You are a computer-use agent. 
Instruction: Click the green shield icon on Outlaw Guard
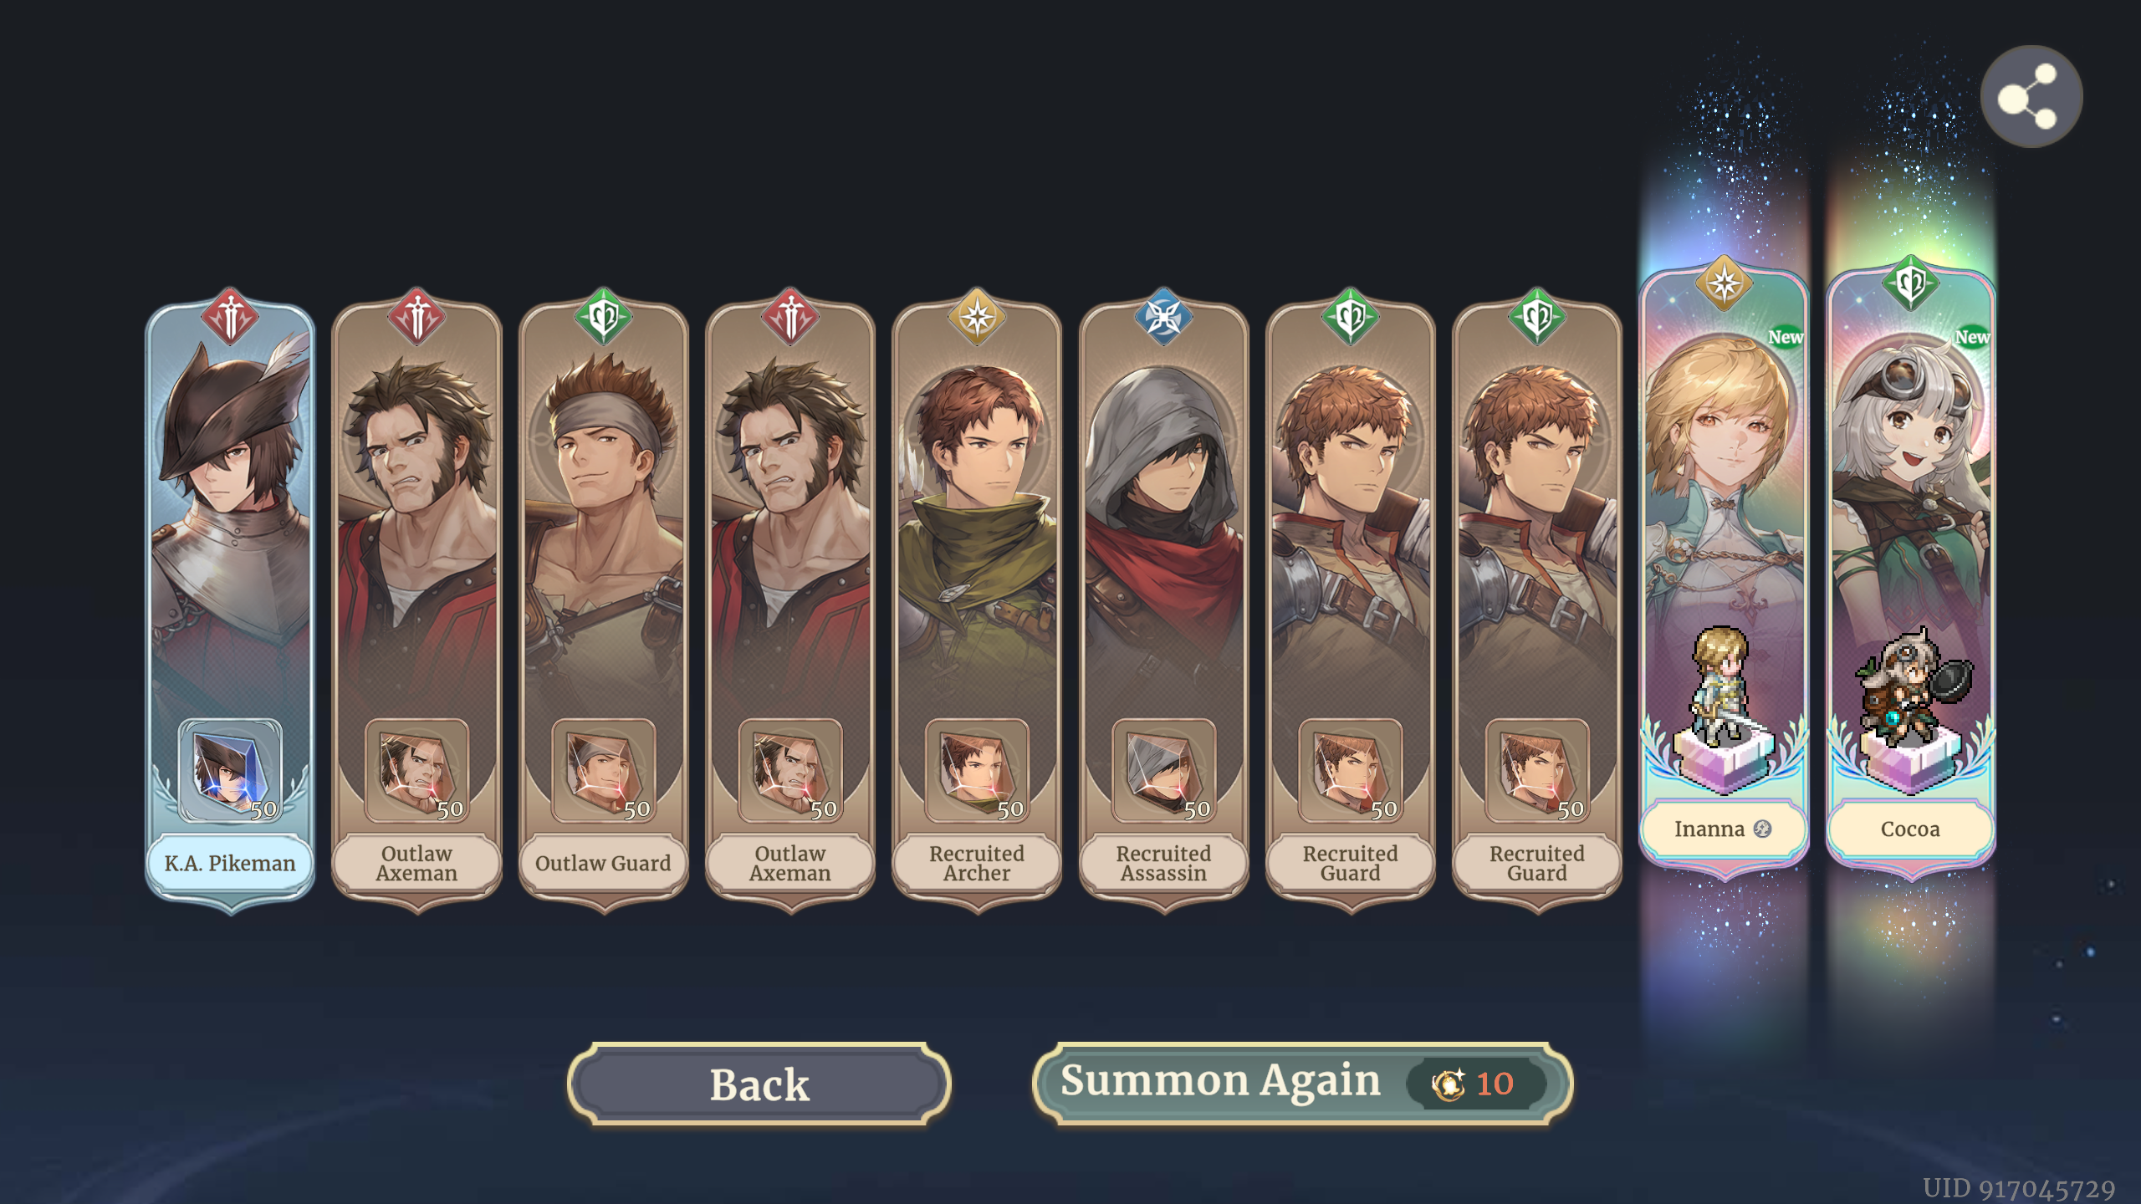[604, 318]
